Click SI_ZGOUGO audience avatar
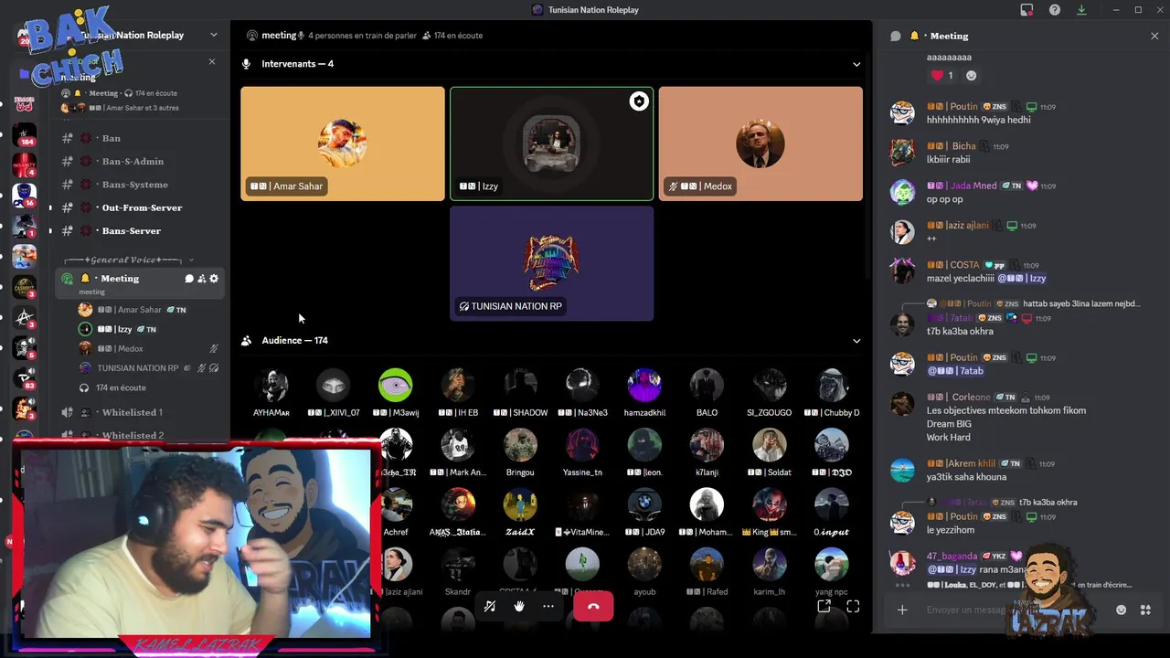 coord(769,386)
